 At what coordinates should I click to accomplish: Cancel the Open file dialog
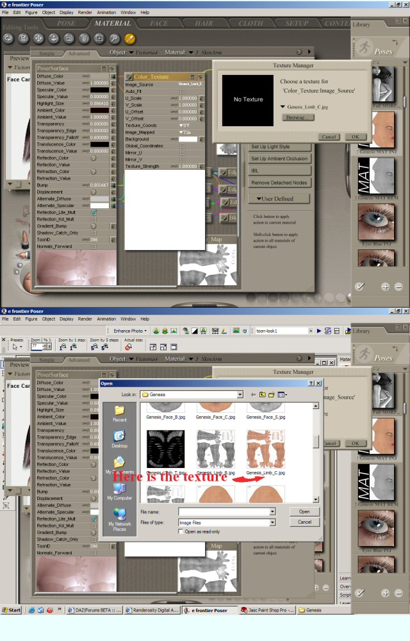304,522
